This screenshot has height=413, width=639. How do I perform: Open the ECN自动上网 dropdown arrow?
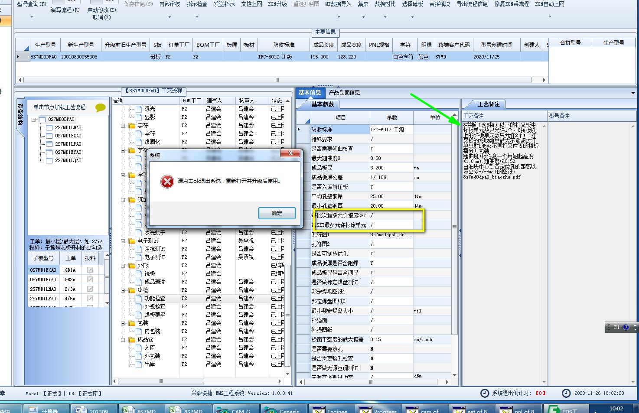(x=550, y=17)
